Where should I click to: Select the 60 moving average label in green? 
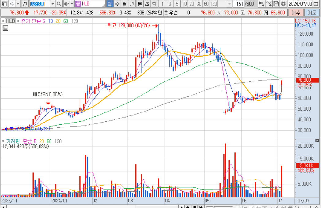click(x=66, y=21)
